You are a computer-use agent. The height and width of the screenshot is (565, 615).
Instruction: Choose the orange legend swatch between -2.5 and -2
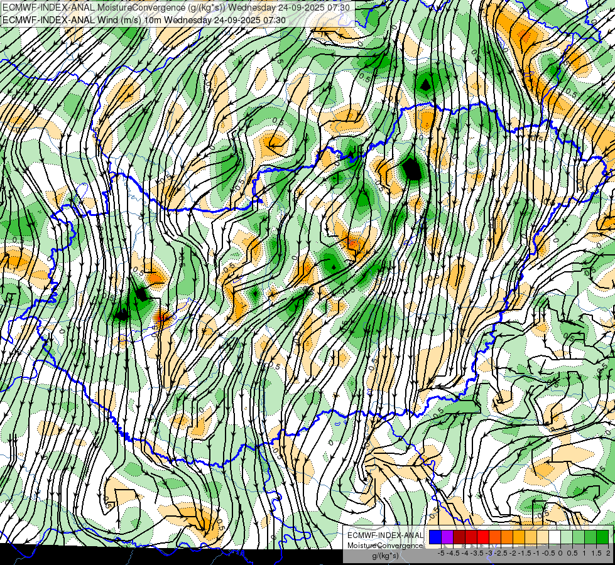point(507,537)
